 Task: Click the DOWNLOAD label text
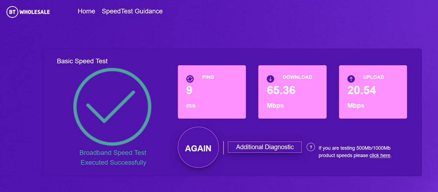pos(297,77)
